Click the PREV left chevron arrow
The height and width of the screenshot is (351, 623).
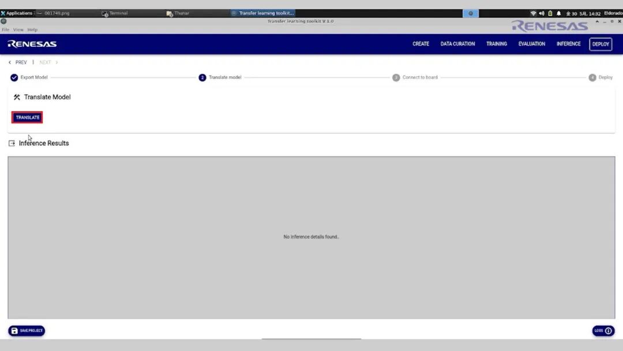click(10, 62)
